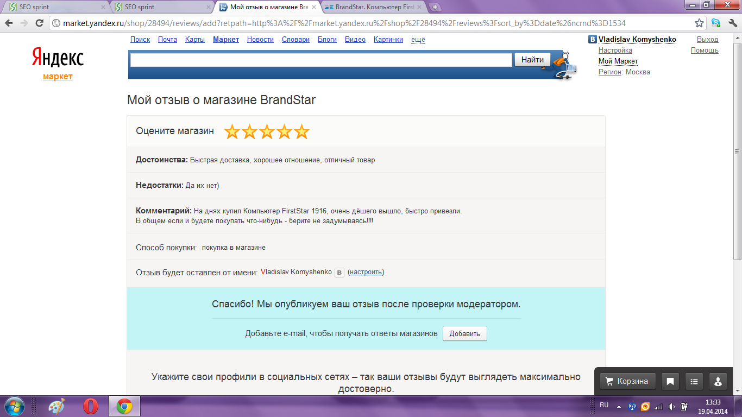Bookmark this page with the star icon
Image resolution: width=742 pixels, height=417 pixels.
700,23
